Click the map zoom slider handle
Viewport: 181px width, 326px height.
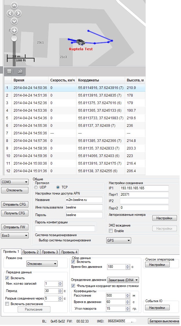click(14, 38)
